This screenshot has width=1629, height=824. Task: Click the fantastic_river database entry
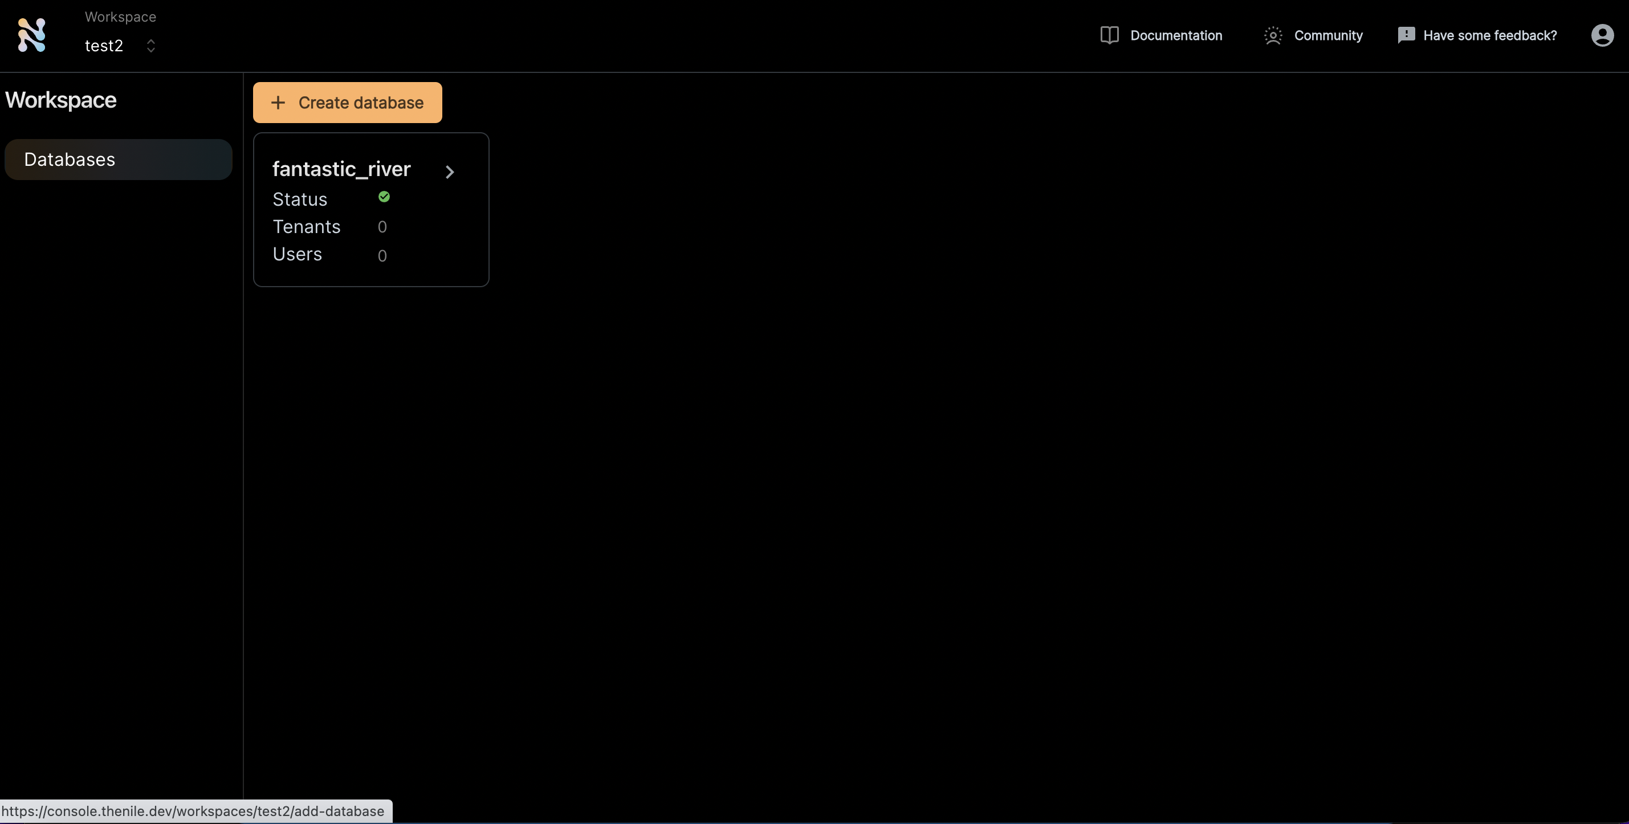pos(370,209)
